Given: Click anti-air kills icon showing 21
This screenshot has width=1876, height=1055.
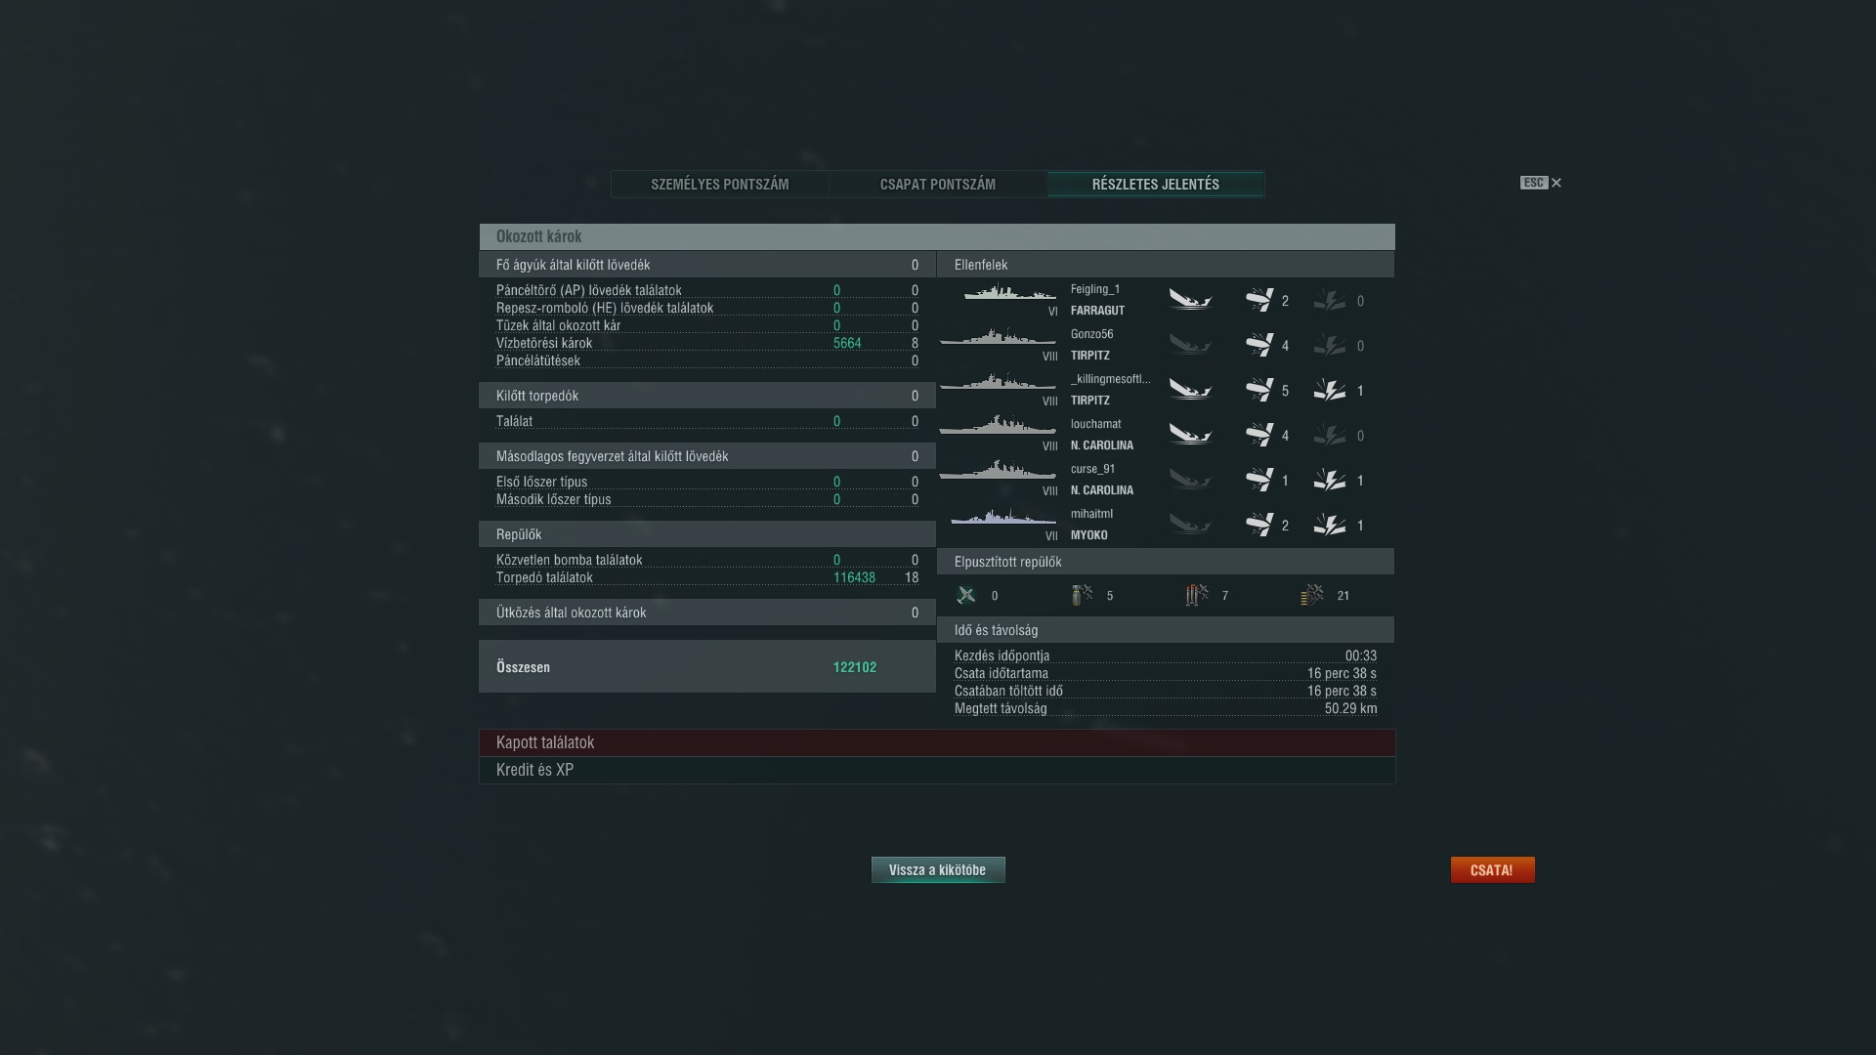Looking at the screenshot, I should point(1312,595).
